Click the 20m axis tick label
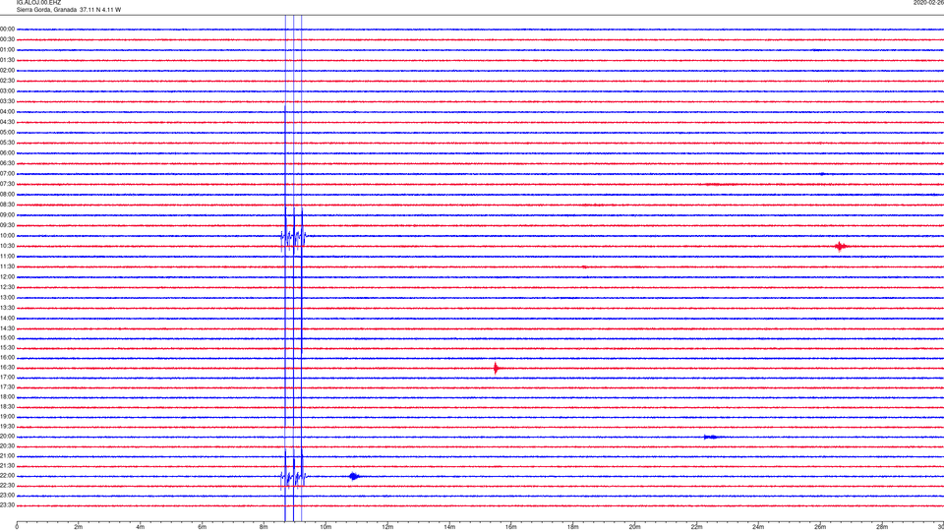Viewport: 944px width, 531px height. (634, 527)
